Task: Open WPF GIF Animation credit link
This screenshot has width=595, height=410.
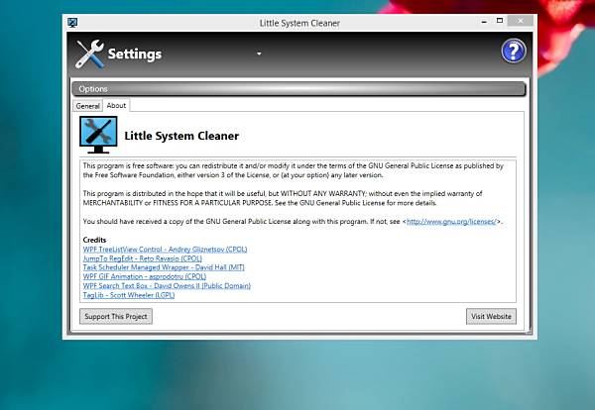Action: 145,276
